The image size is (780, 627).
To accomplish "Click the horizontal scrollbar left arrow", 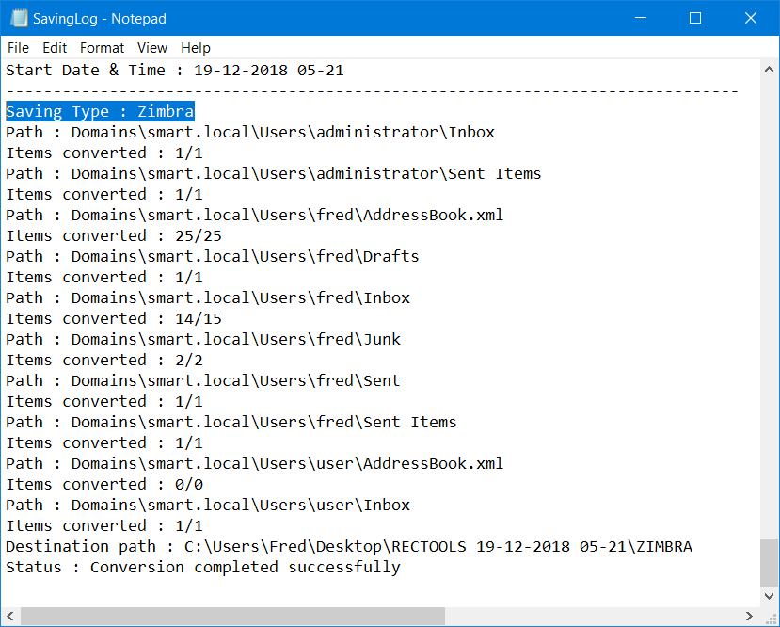I will 10,616.
